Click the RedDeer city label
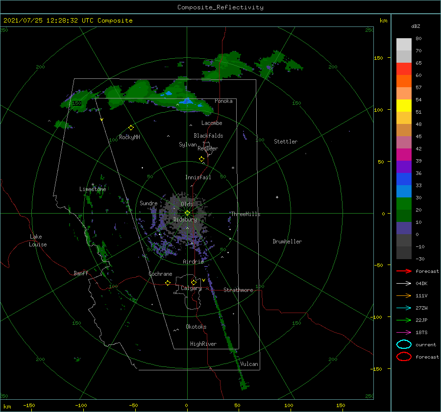 [x=208, y=148]
